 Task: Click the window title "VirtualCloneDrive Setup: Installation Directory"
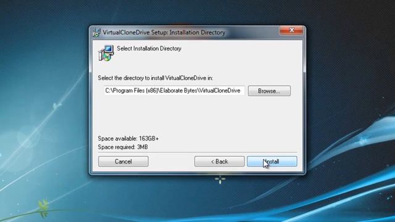pyautogui.click(x=164, y=33)
